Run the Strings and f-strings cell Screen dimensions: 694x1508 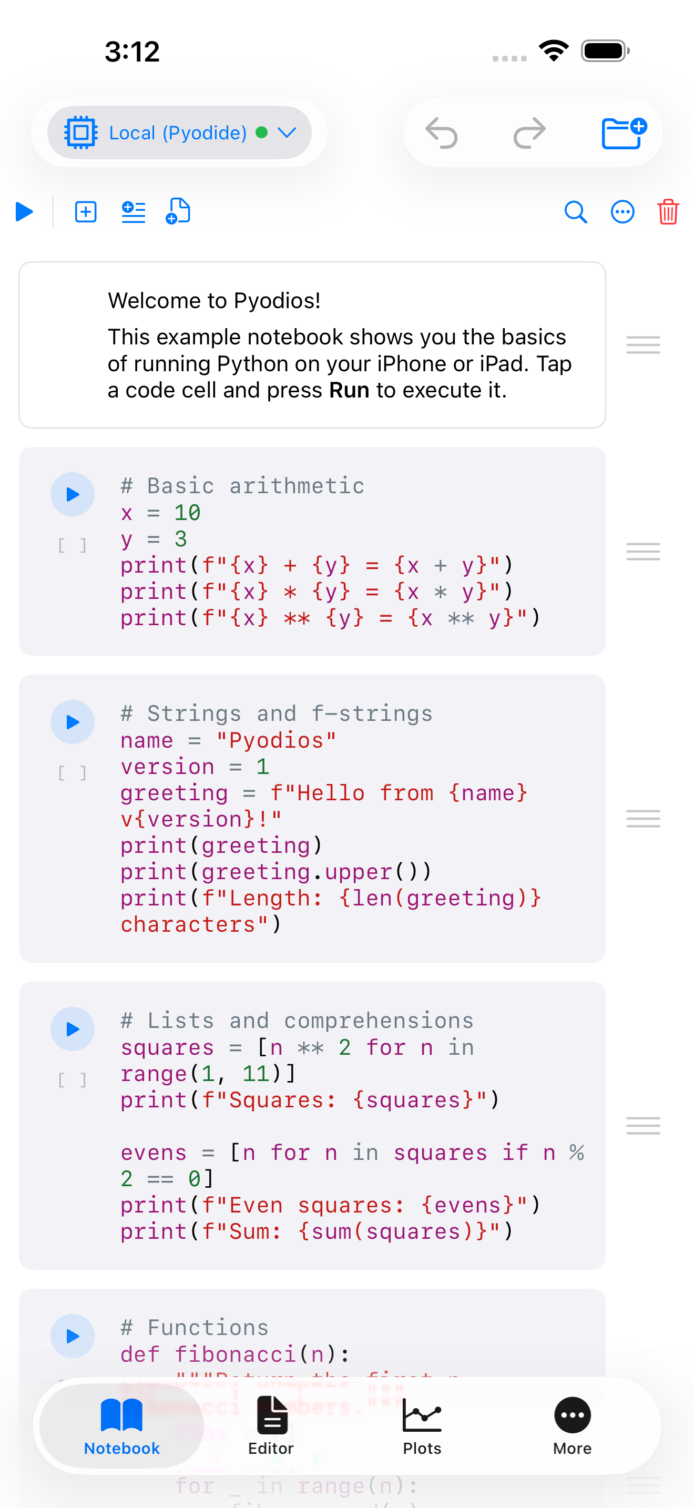pos(73,722)
